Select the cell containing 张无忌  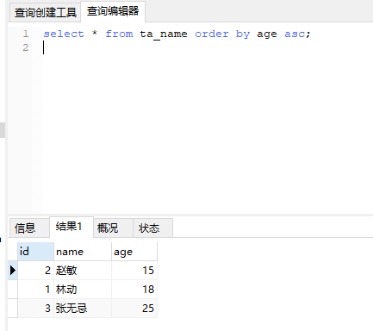tap(83, 309)
